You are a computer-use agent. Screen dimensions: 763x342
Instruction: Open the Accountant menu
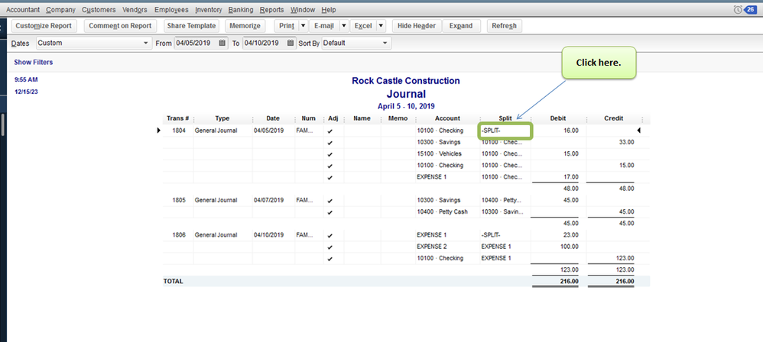click(x=23, y=10)
